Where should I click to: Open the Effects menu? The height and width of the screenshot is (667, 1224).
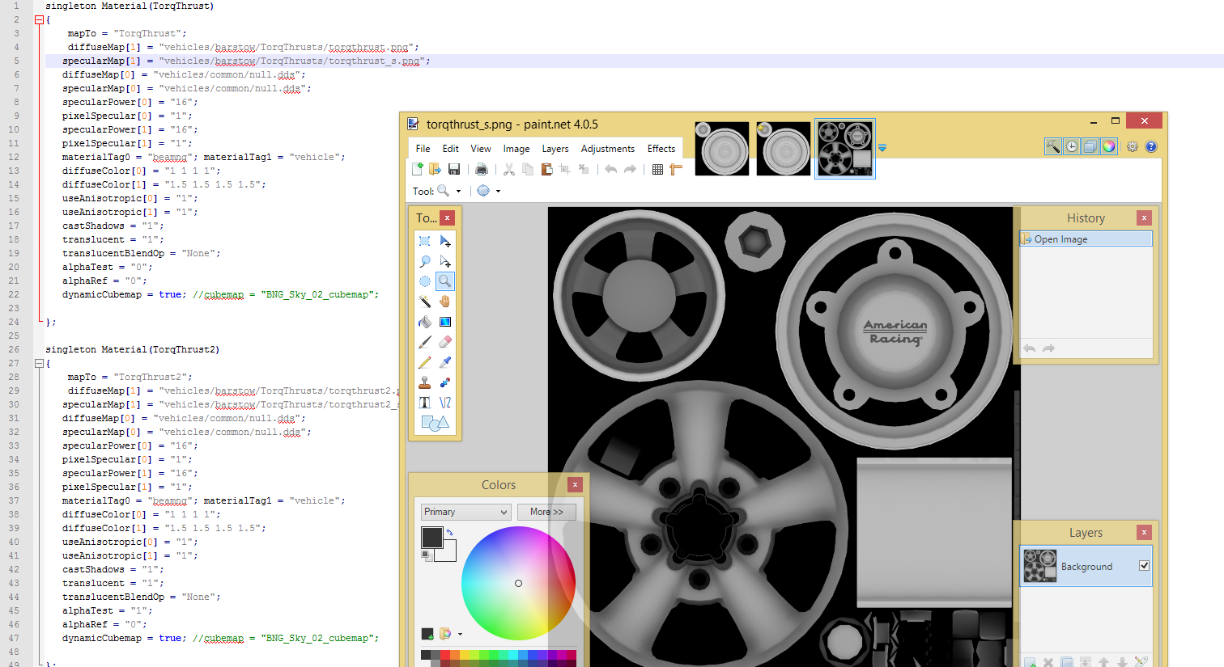pos(661,149)
